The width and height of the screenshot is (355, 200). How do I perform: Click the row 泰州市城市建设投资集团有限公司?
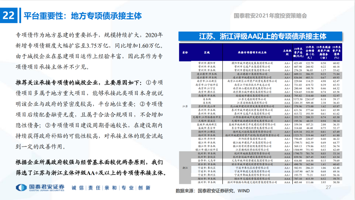pyautogui.click(x=267, y=110)
